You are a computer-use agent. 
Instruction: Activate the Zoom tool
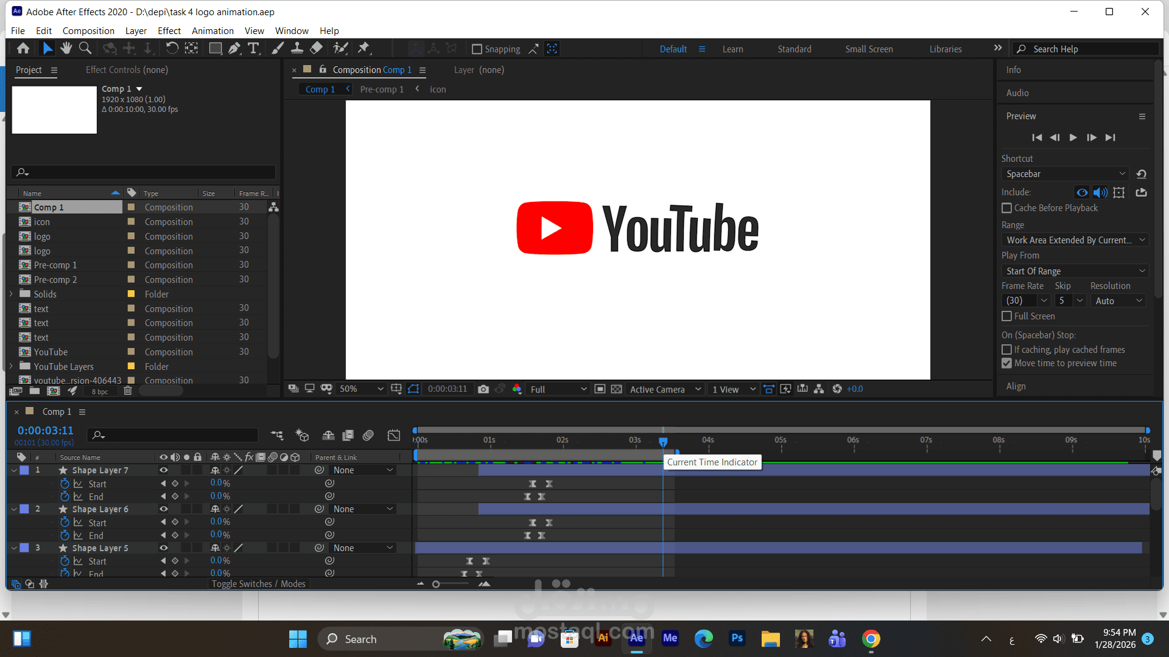pyautogui.click(x=85, y=48)
